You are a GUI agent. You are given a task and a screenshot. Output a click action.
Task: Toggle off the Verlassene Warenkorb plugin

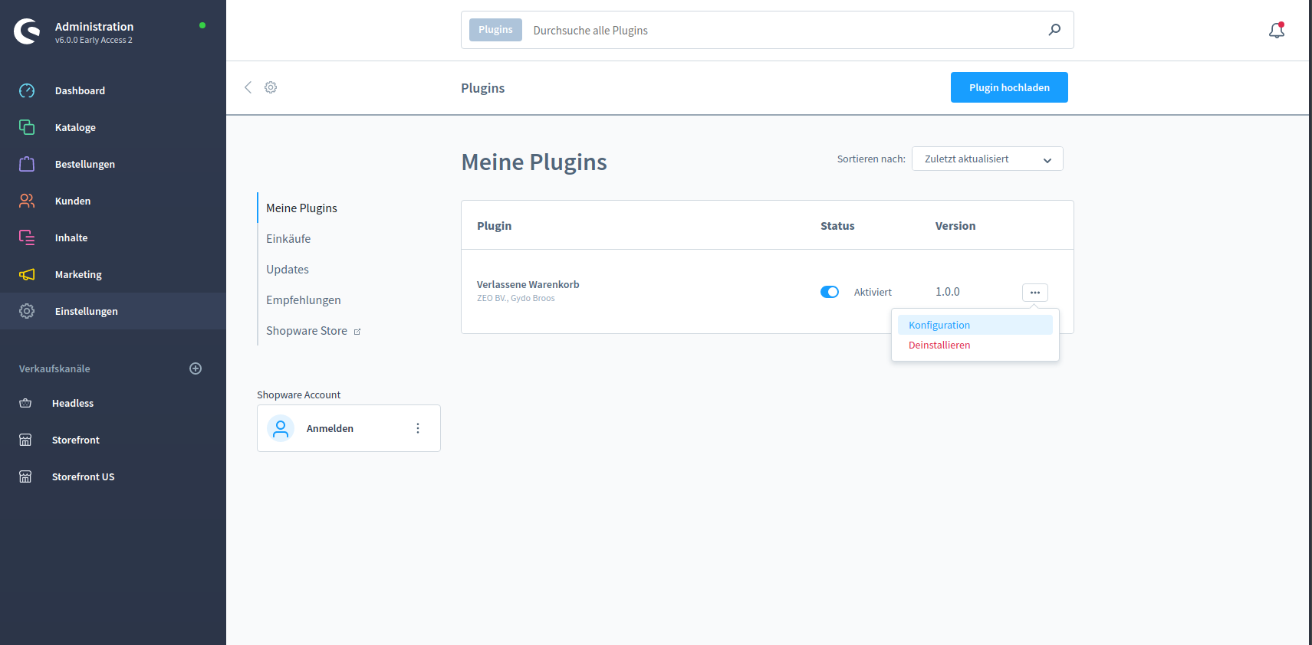[830, 292]
